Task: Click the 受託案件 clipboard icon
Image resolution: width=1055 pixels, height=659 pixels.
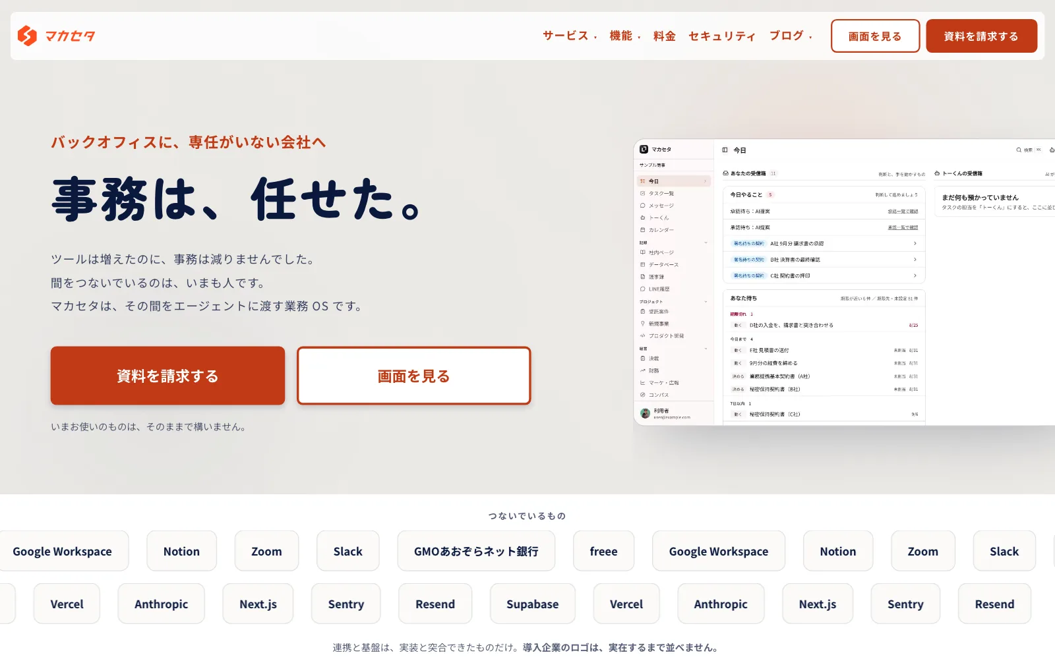Action: 642,312
